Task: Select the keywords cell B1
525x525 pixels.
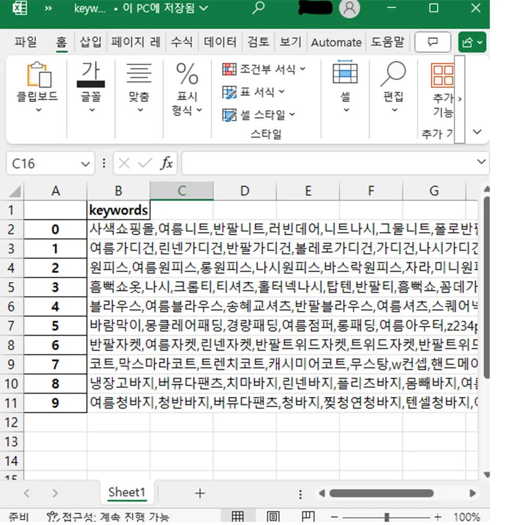Action: (x=118, y=211)
